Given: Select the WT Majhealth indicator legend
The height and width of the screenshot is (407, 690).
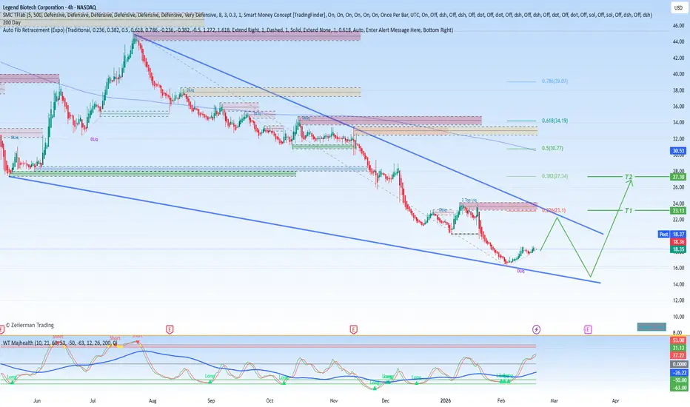Looking at the screenshot, I should click(60, 343).
